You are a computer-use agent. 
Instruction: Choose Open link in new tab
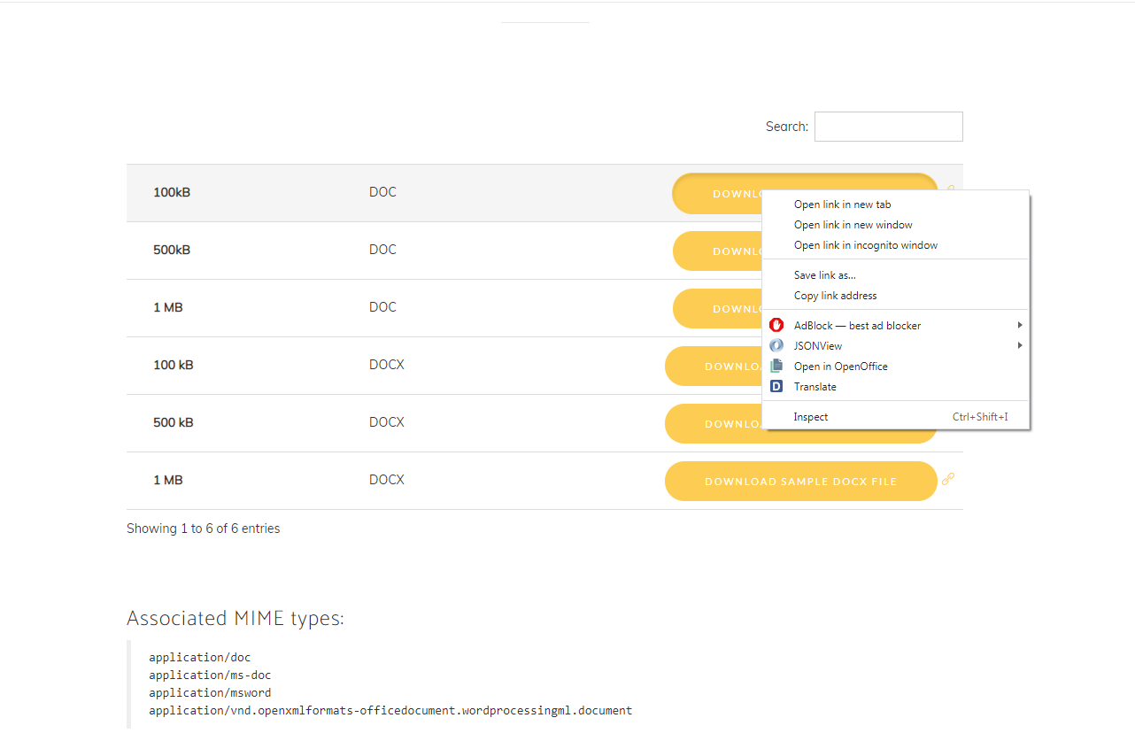(x=842, y=205)
